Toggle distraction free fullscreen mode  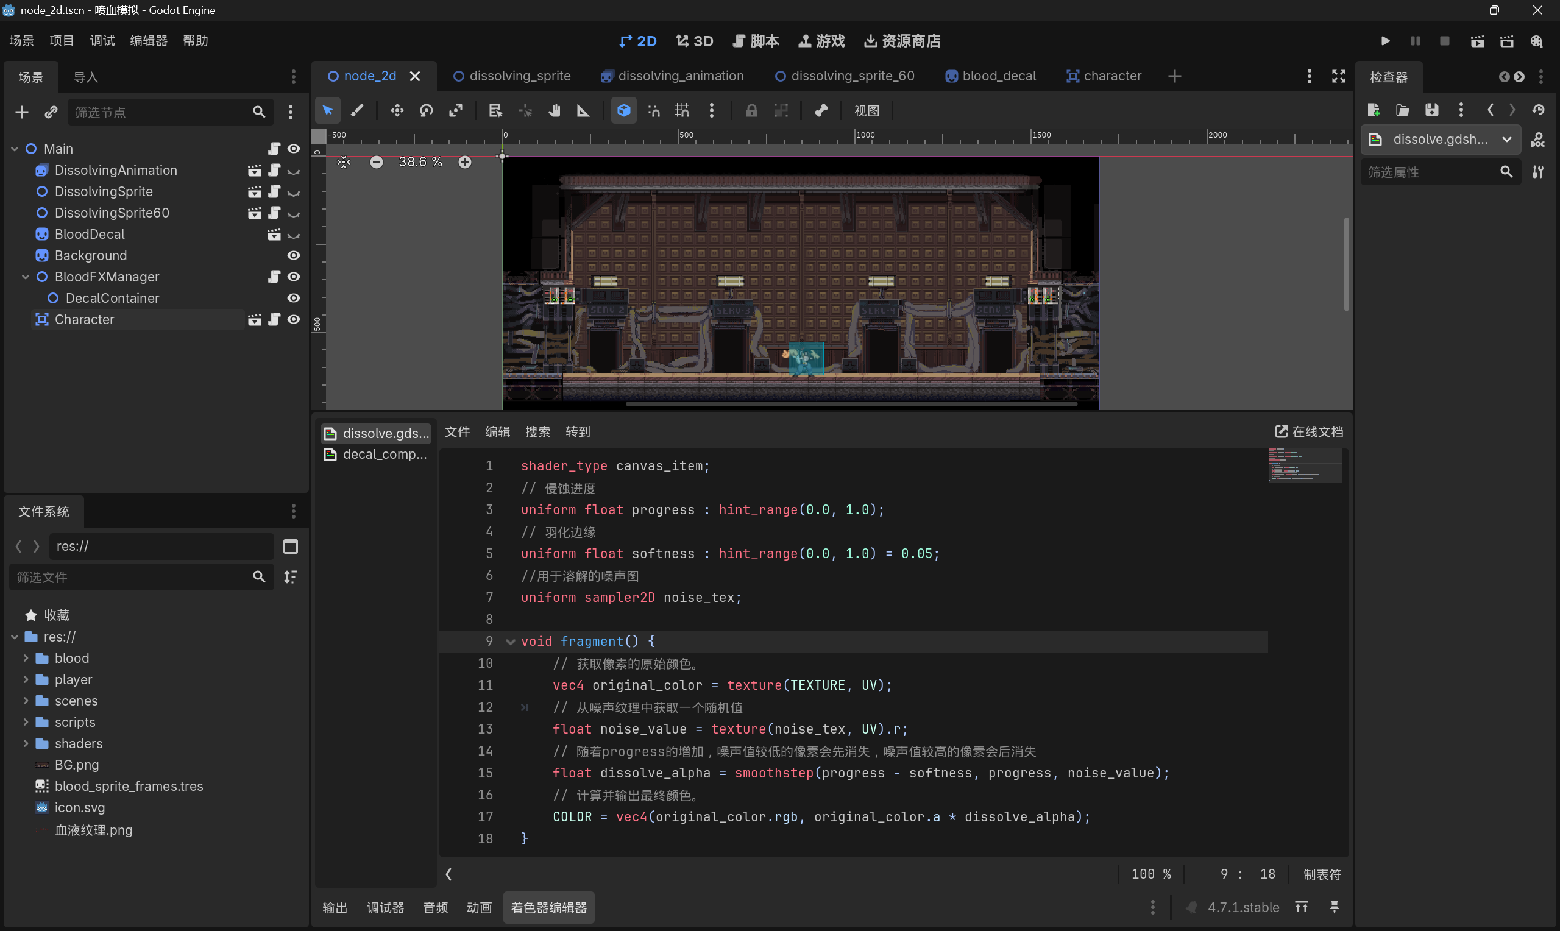pyautogui.click(x=1339, y=76)
